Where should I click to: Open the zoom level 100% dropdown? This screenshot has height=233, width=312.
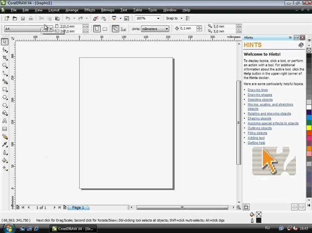158,18
